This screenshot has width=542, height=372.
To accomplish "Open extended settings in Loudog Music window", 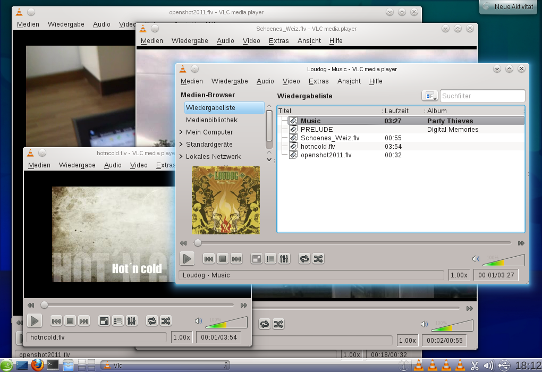I will coord(284,259).
